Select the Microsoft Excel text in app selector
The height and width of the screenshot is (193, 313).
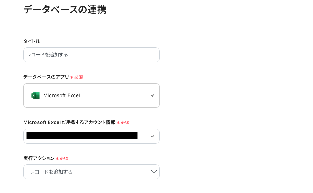click(x=62, y=95)
